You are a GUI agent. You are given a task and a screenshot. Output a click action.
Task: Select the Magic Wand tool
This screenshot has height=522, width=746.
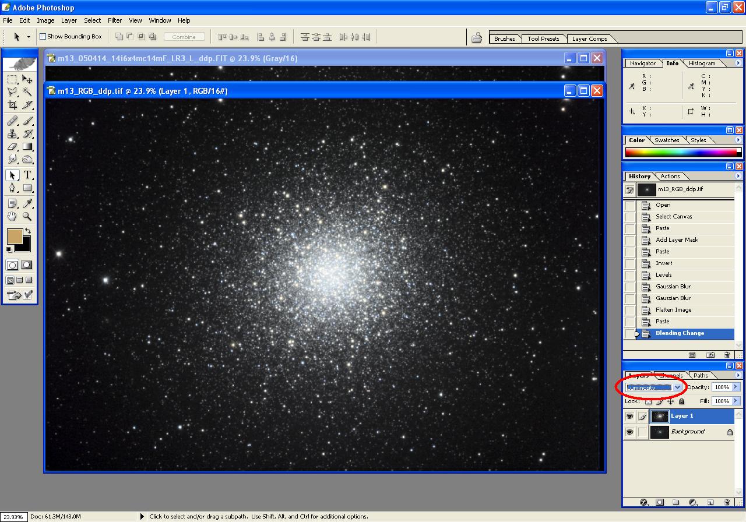(x=27, y=92)
